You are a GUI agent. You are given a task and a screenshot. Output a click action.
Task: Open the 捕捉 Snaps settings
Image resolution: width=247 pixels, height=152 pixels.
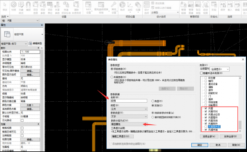tap(28, 6)
